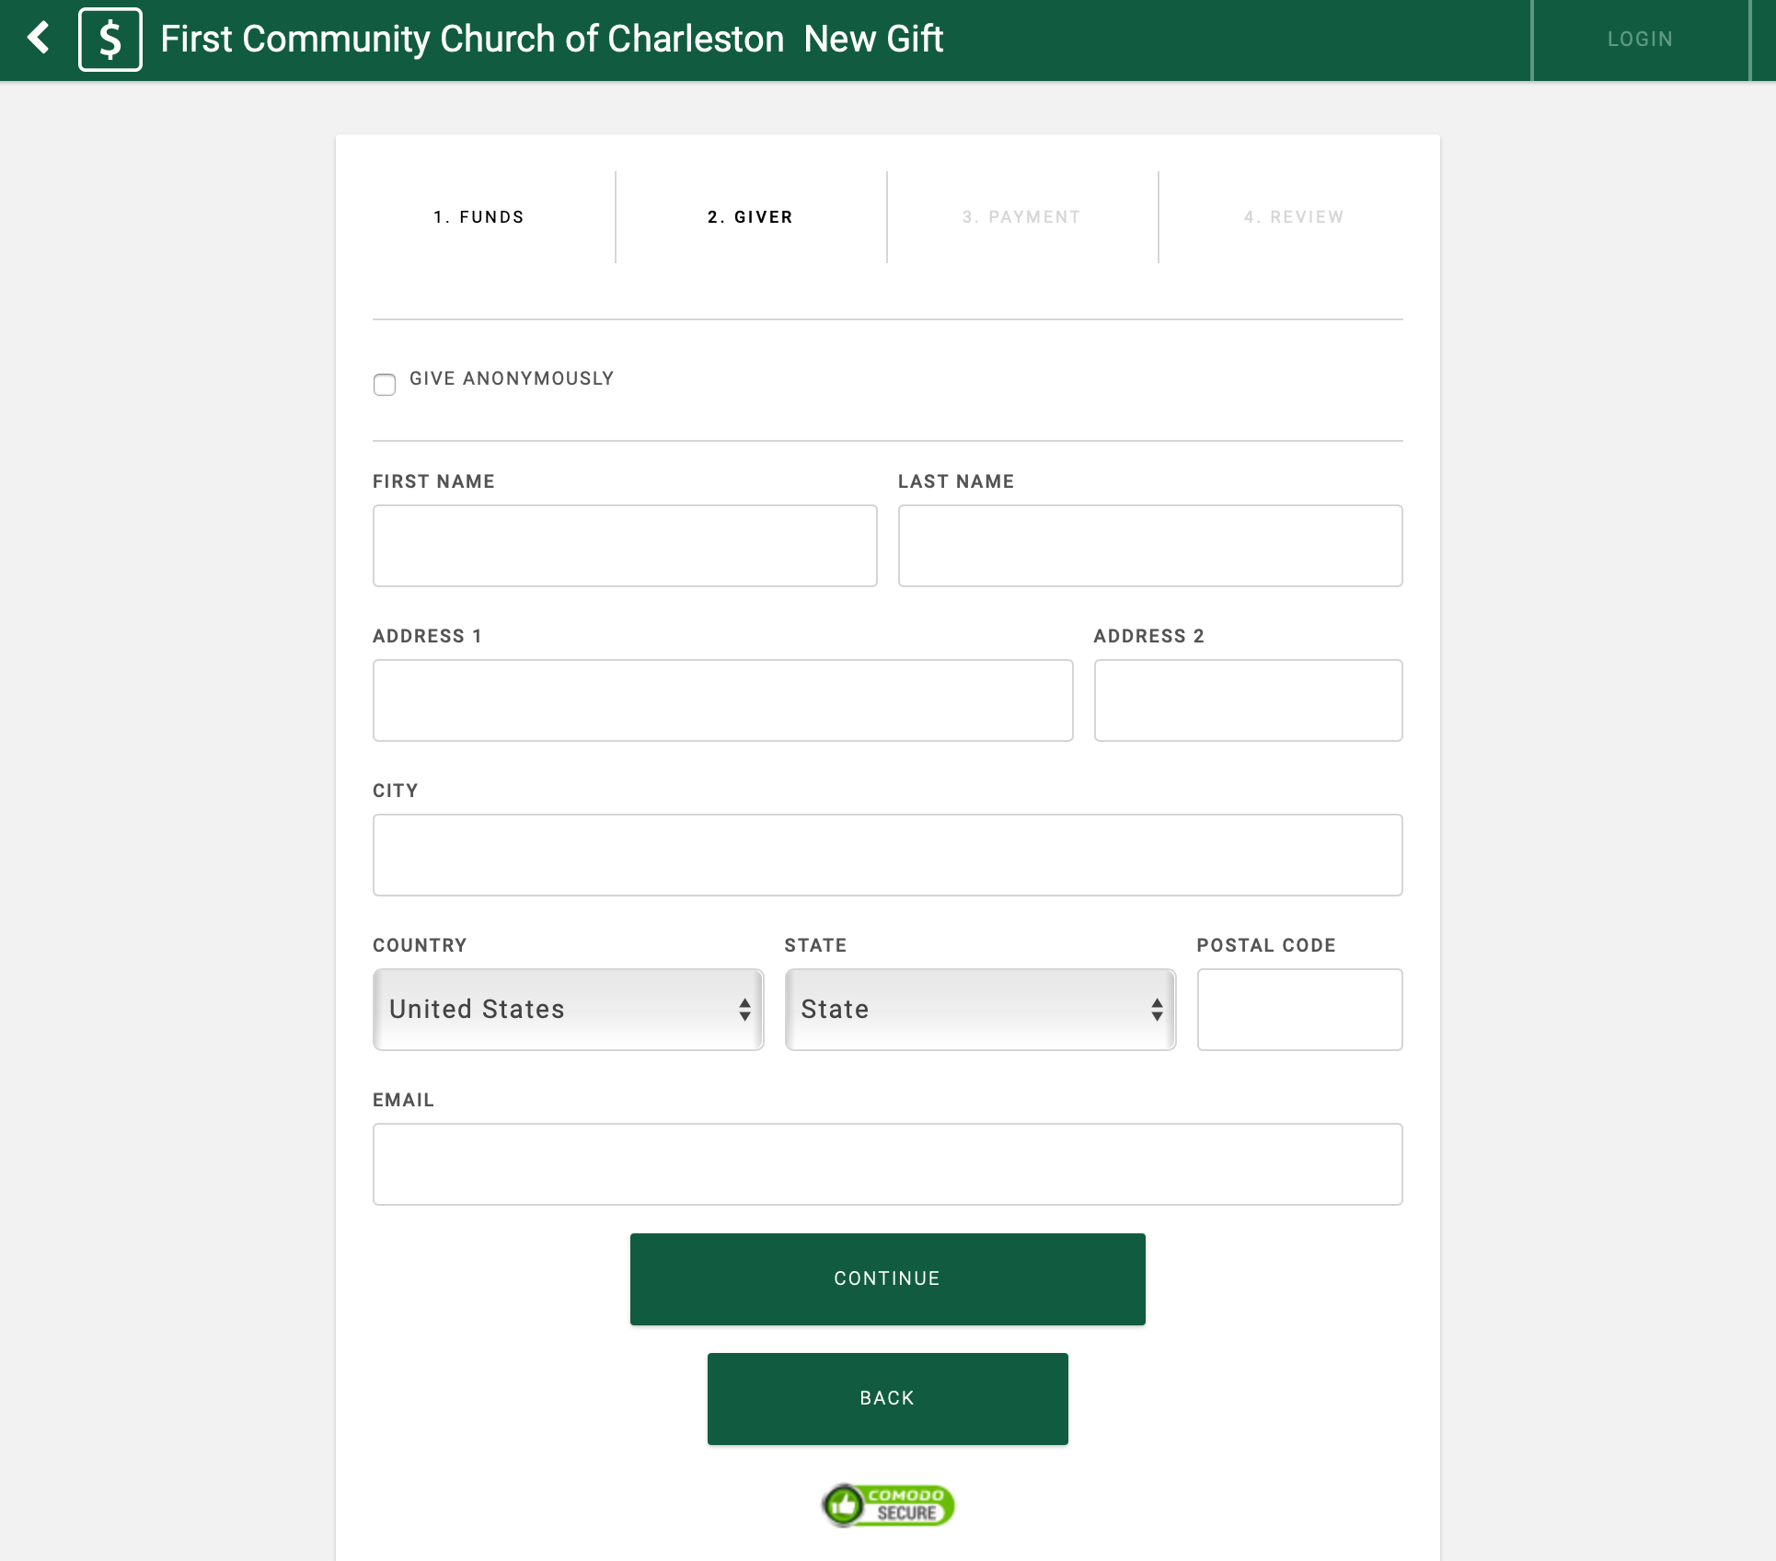The height and width of the screenshot is (1561, 1776).
Task: Focus the First Name input field
Action: (625, 546)
